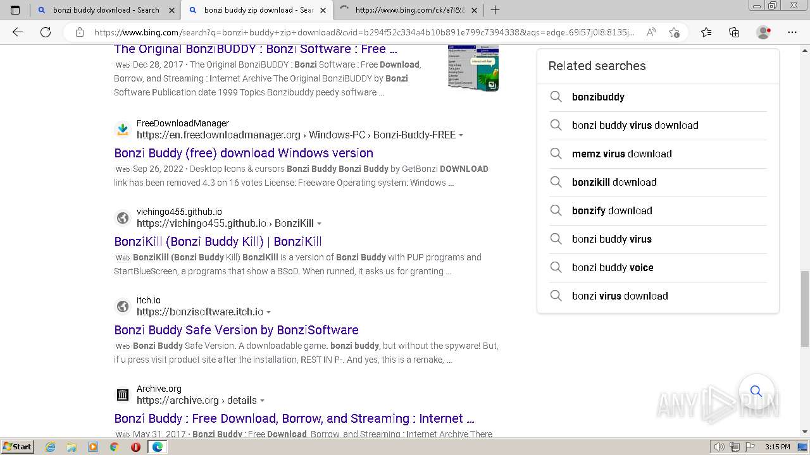Screen dimensions: 810x455
Task: Add this page to favorites
Action: (x=674, y=32)
